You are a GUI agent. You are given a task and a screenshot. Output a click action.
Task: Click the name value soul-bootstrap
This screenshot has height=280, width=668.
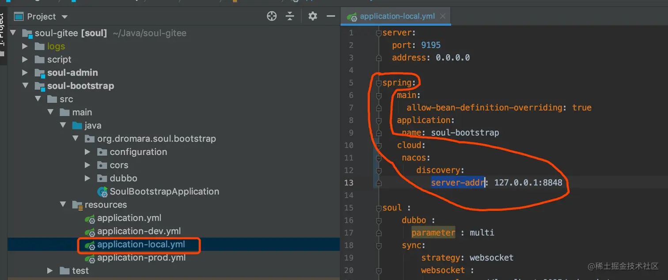pyautogui.click(x=465, y=132)
